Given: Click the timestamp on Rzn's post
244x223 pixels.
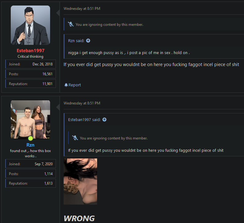Looking at the screenshot, I should point(82,103).
